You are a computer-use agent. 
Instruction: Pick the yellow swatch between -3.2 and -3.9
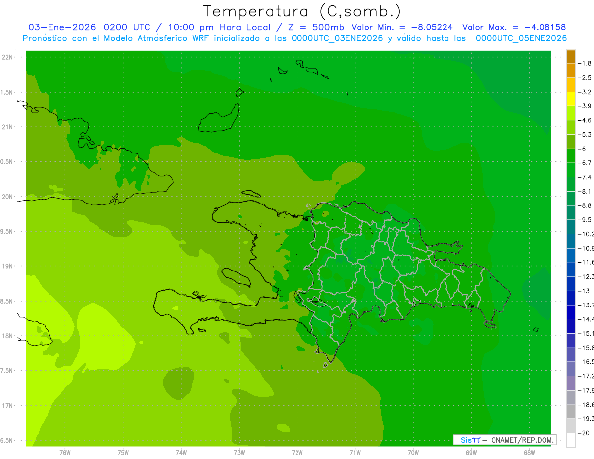[571, 99]
